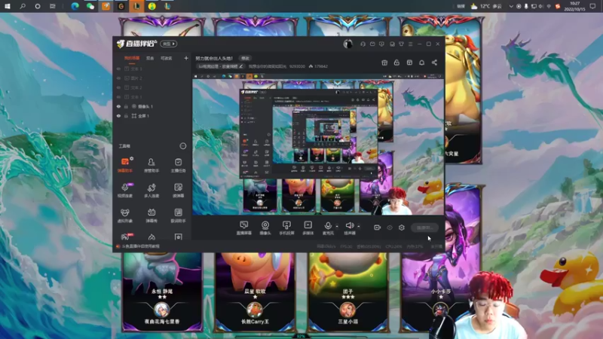Click the share icon in stream header
The height and width of the screenshot is (339, 603).
click(434, 63)
